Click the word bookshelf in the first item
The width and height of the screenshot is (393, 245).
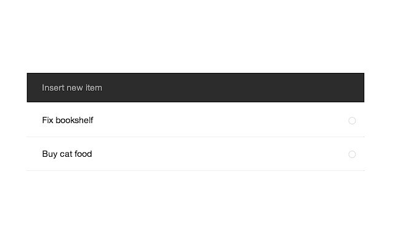[74, 121]
